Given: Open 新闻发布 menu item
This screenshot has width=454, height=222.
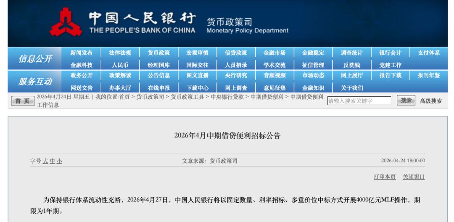Looking at the screenshot, I should [82, 53].
